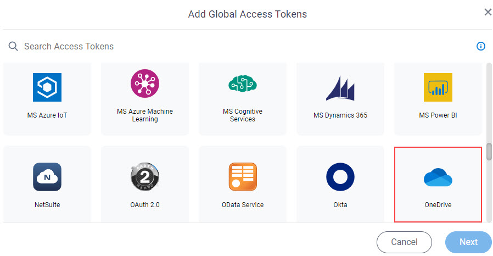This screenshot has height=256, width=493.
Task: Click the Next button
Action: click(468, 242)
